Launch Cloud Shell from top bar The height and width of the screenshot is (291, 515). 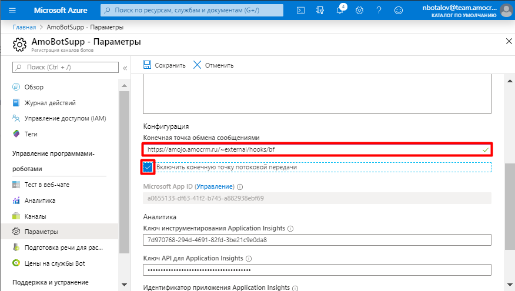(x=300, y=11)
